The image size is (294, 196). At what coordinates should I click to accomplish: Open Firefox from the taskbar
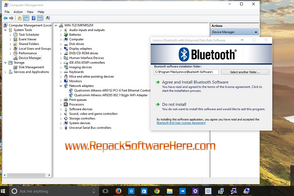click(x=118, y=191)
